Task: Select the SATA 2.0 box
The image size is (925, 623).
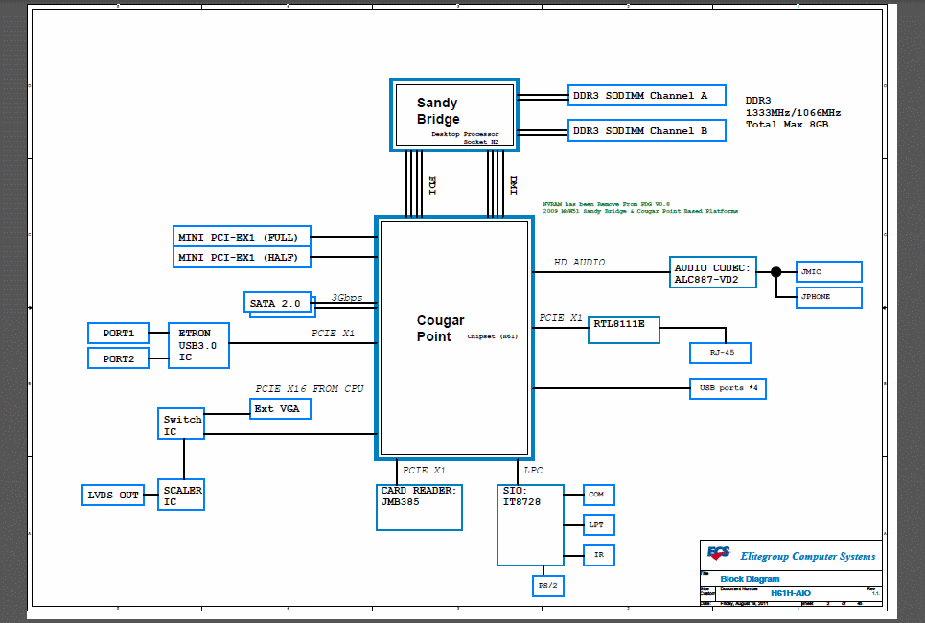Action: coord(278,304)
